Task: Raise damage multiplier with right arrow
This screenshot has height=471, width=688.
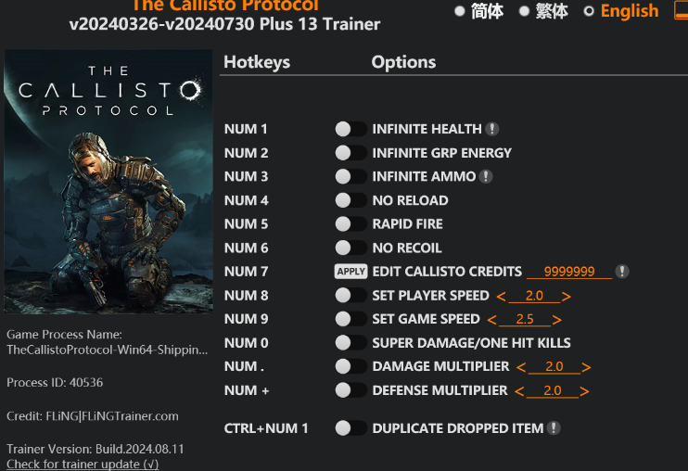Action: [586, 367]
